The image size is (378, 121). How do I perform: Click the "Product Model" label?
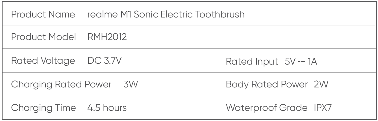click(x=44, y=37)
